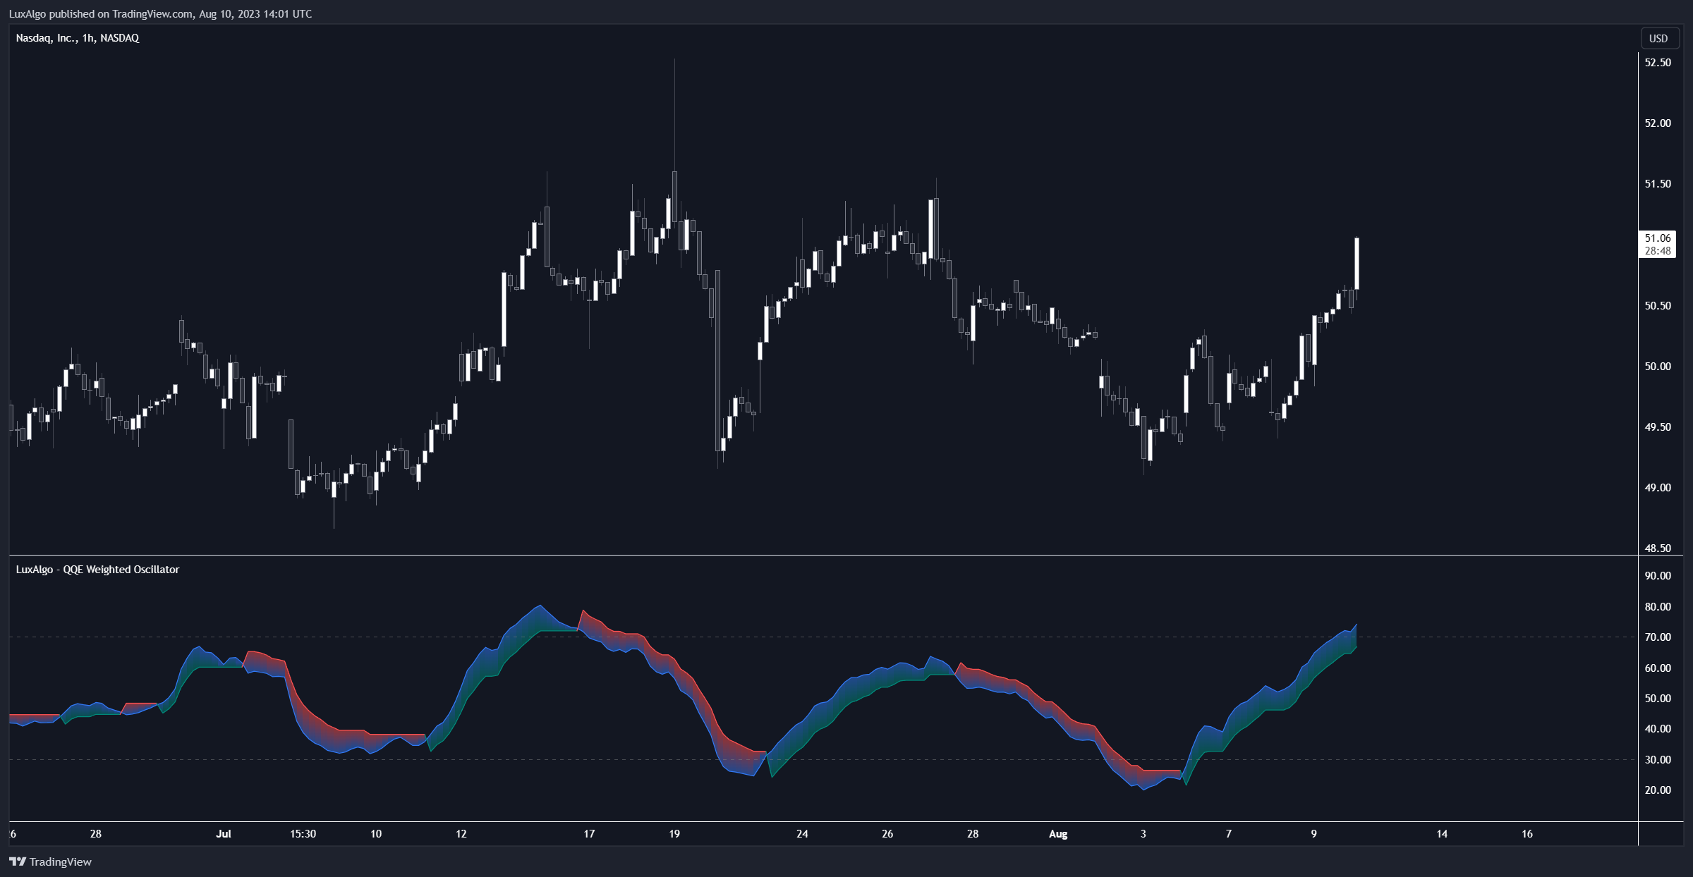Click the 17 date label on time axis
Screen dimensions: 1693x877
589,834
